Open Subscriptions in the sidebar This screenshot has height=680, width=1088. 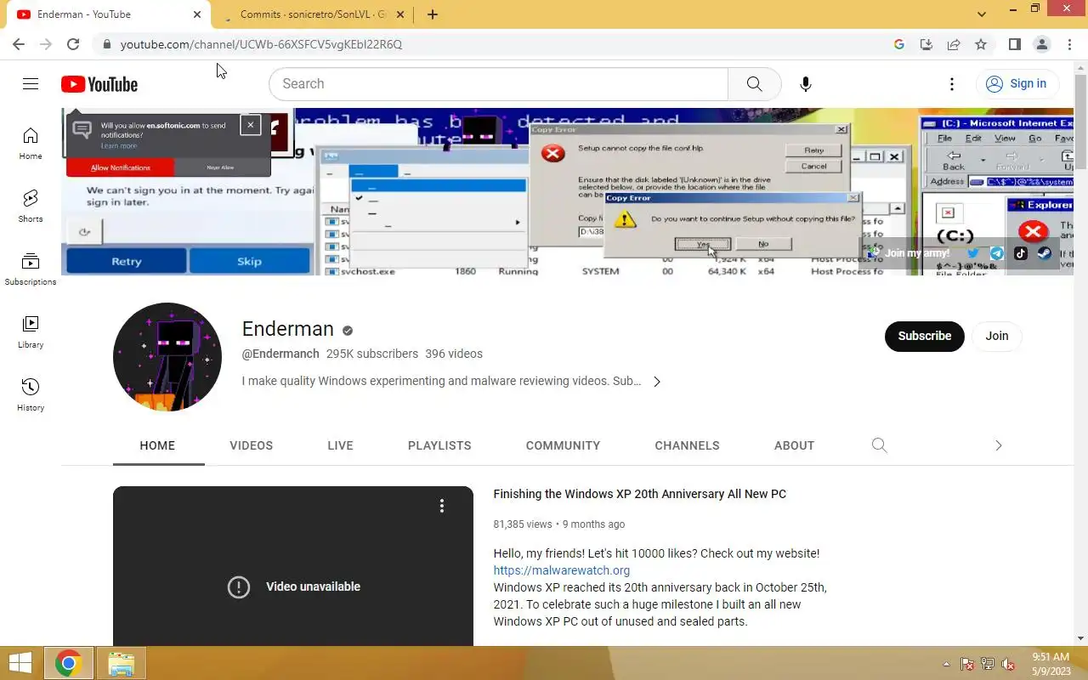(31, 269)
